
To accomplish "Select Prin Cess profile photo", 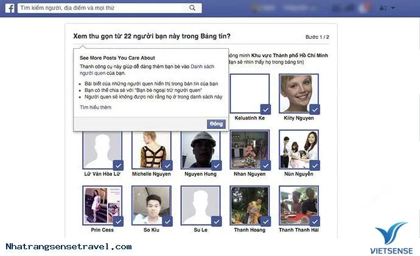I will (x=102, y=206).
